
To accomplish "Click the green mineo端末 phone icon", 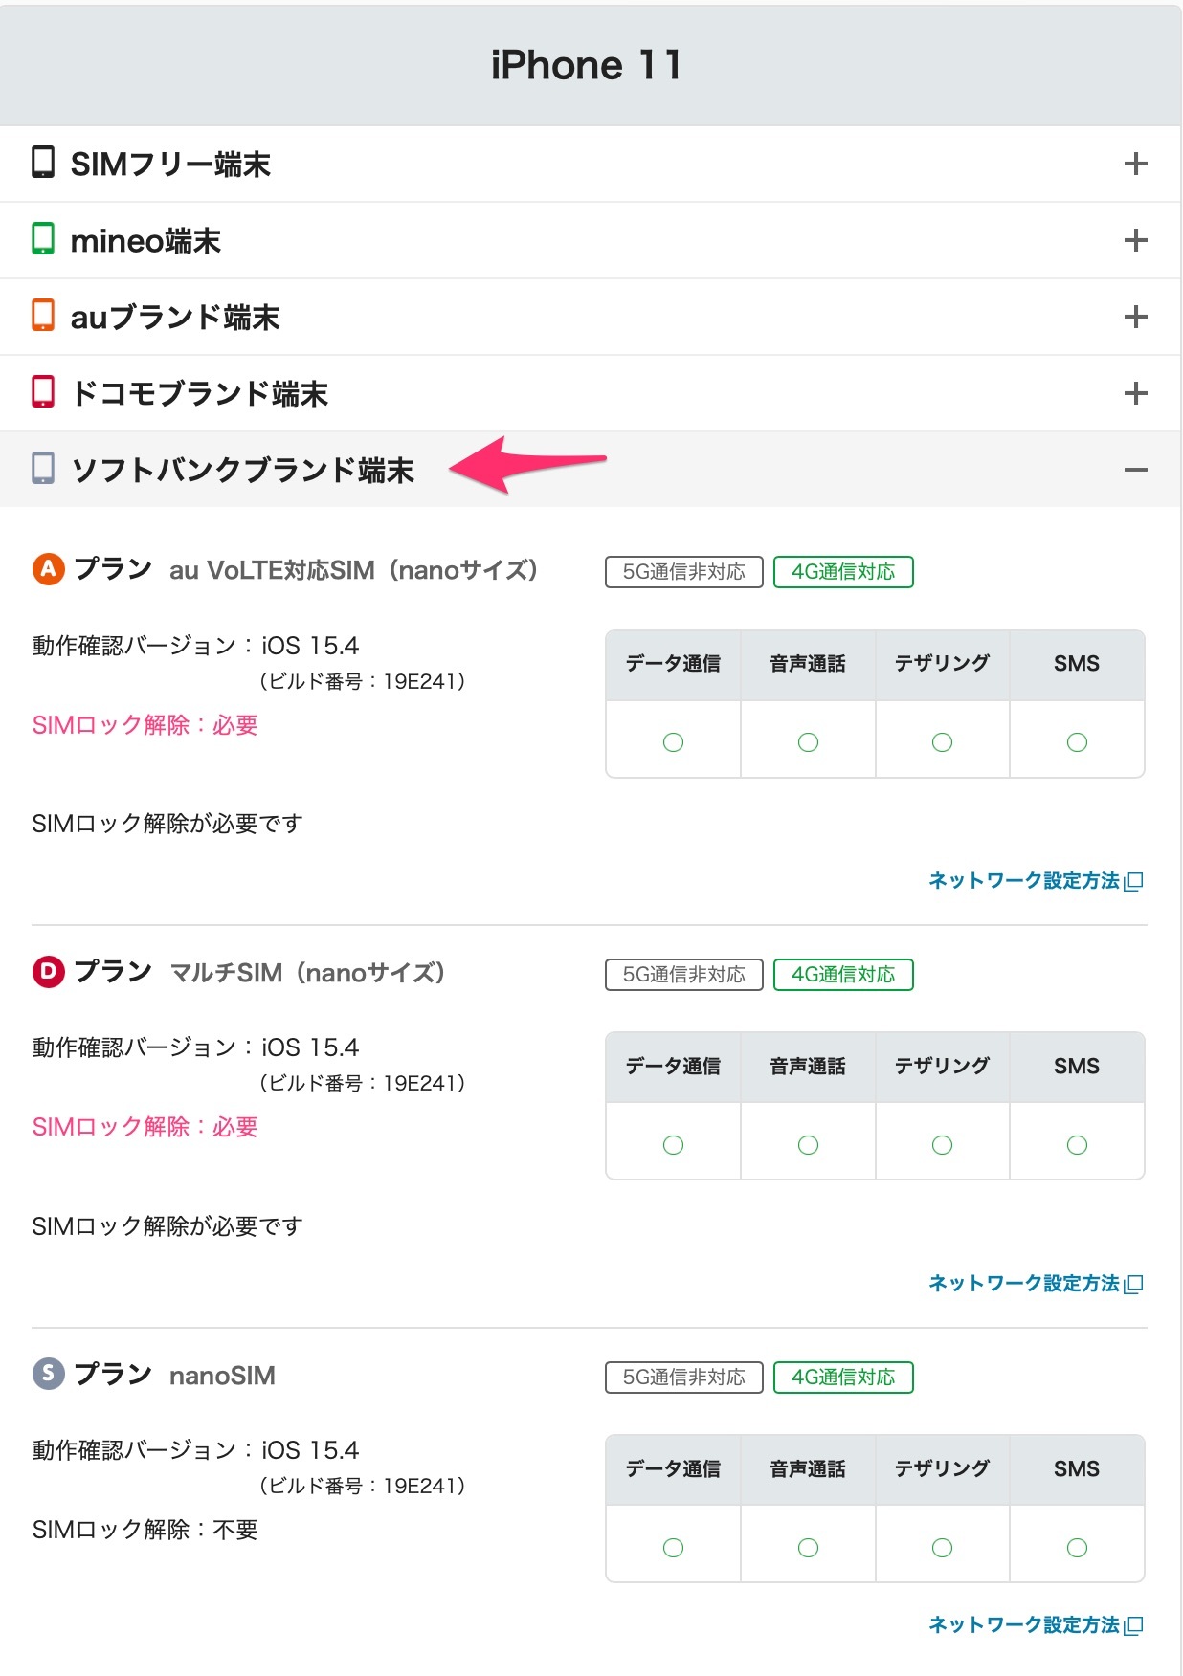I will pos(43,239).
